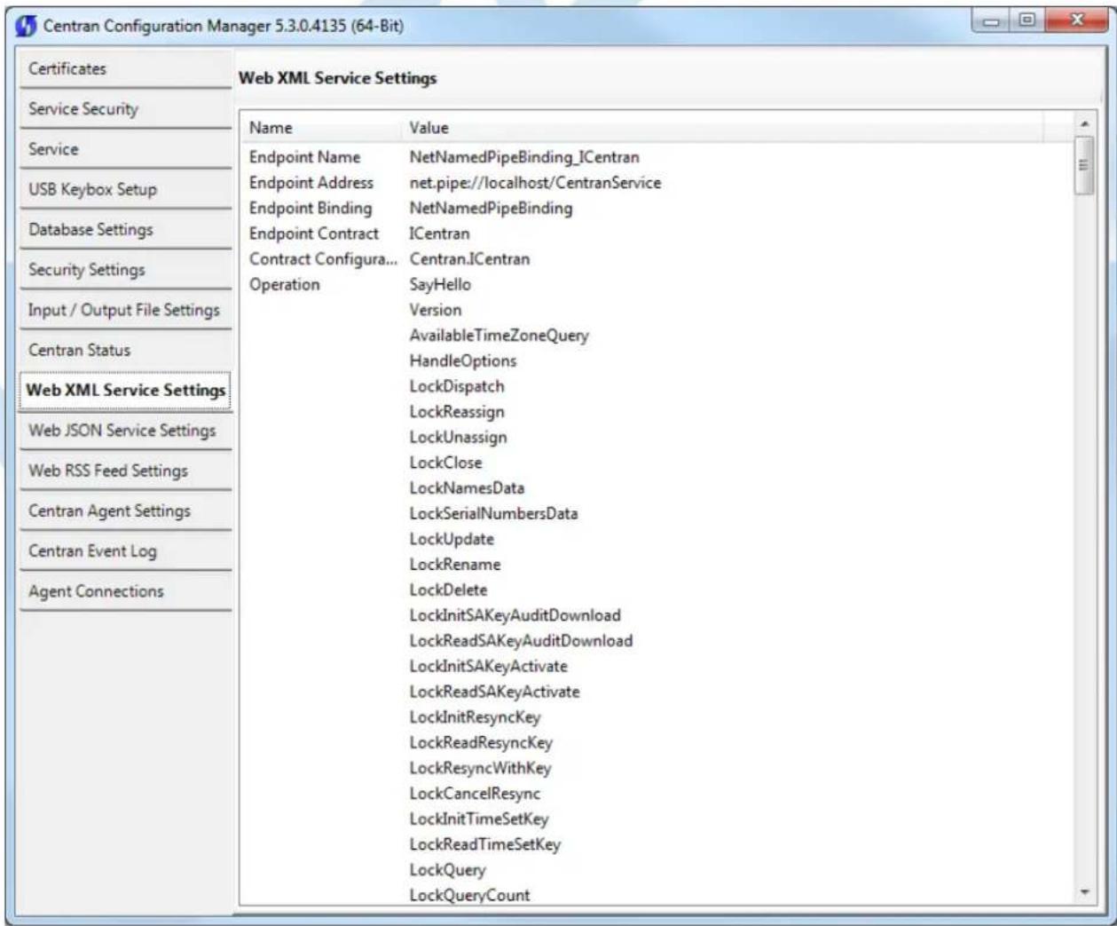1117x926 pixels.
Task: Select the Endpoint Address row label
Action: point(311,183)
